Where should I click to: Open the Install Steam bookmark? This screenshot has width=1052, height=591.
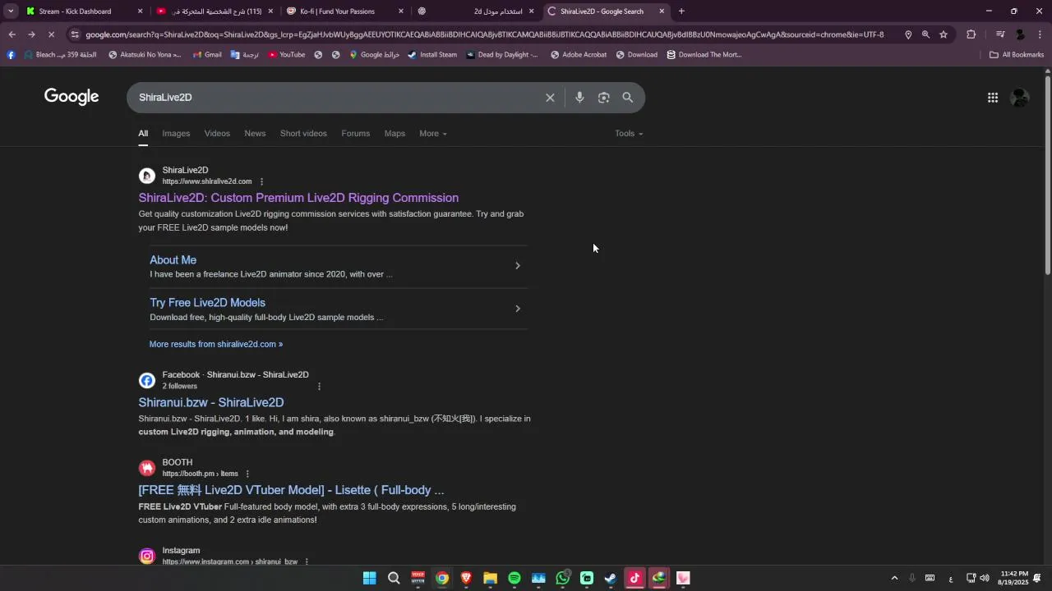(432, 55)
